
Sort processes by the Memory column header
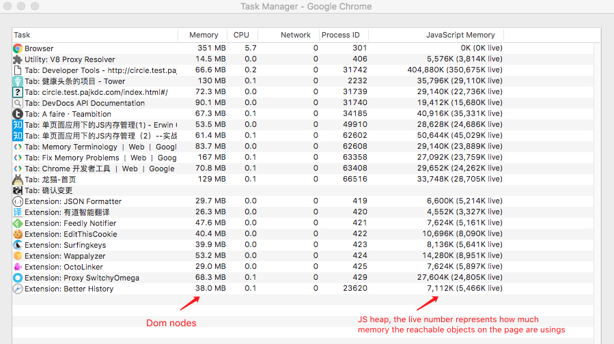(x=204, y=35)
